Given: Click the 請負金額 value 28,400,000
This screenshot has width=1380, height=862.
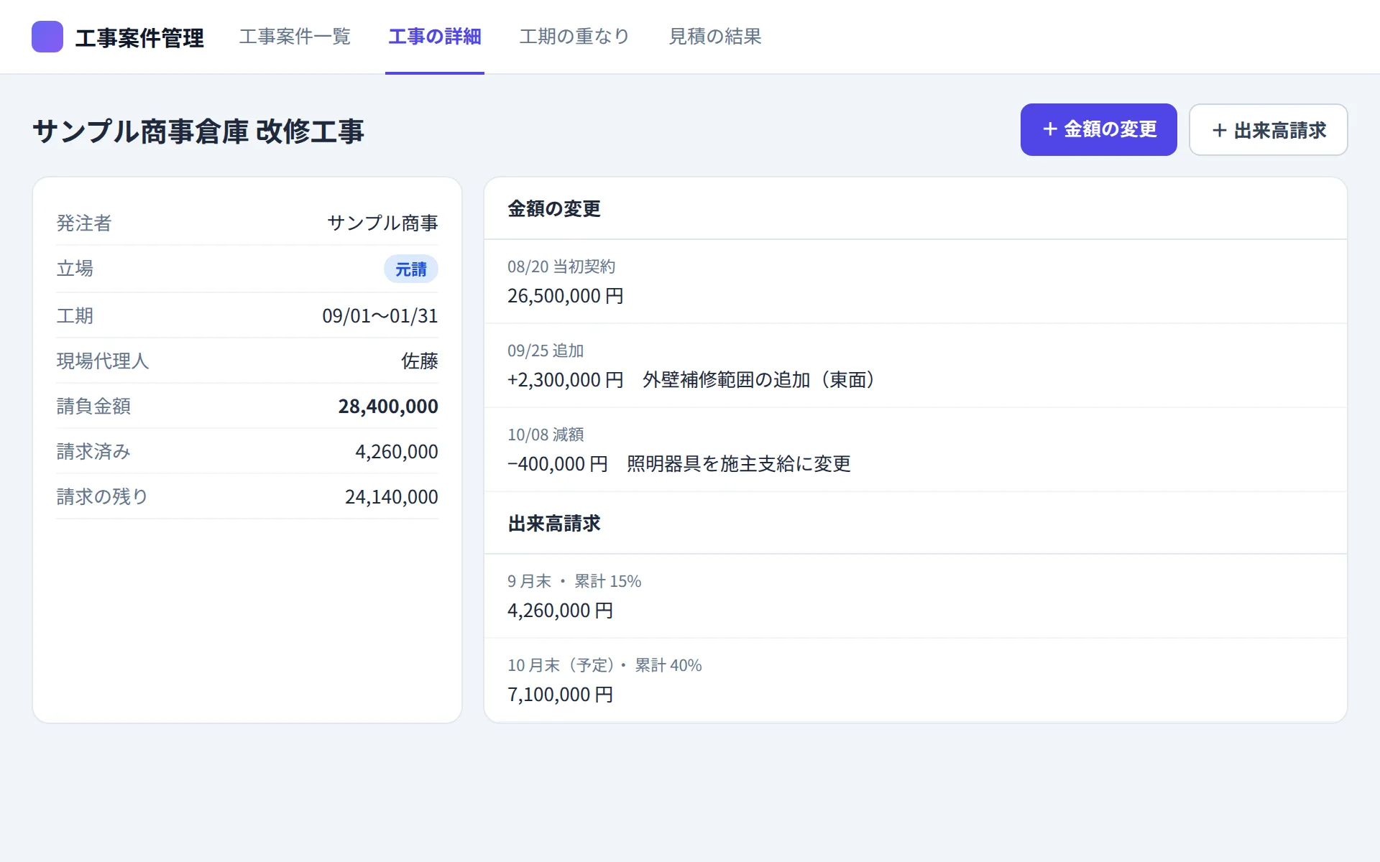Looking at the screenshot, I should (x=388, y=407).
